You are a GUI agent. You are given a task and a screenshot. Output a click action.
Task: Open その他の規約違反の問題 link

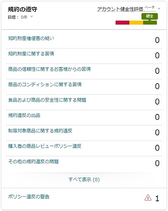[33, 162]
